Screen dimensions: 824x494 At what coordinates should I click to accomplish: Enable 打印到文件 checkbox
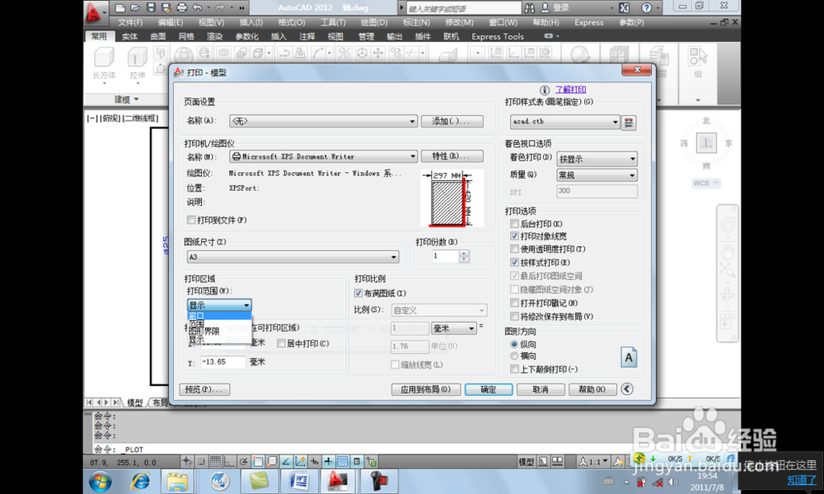pos(191,220)
